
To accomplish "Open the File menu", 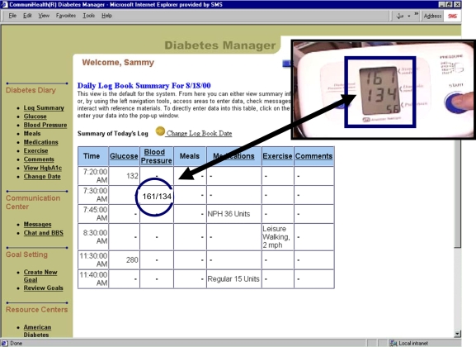I will 12,16.
